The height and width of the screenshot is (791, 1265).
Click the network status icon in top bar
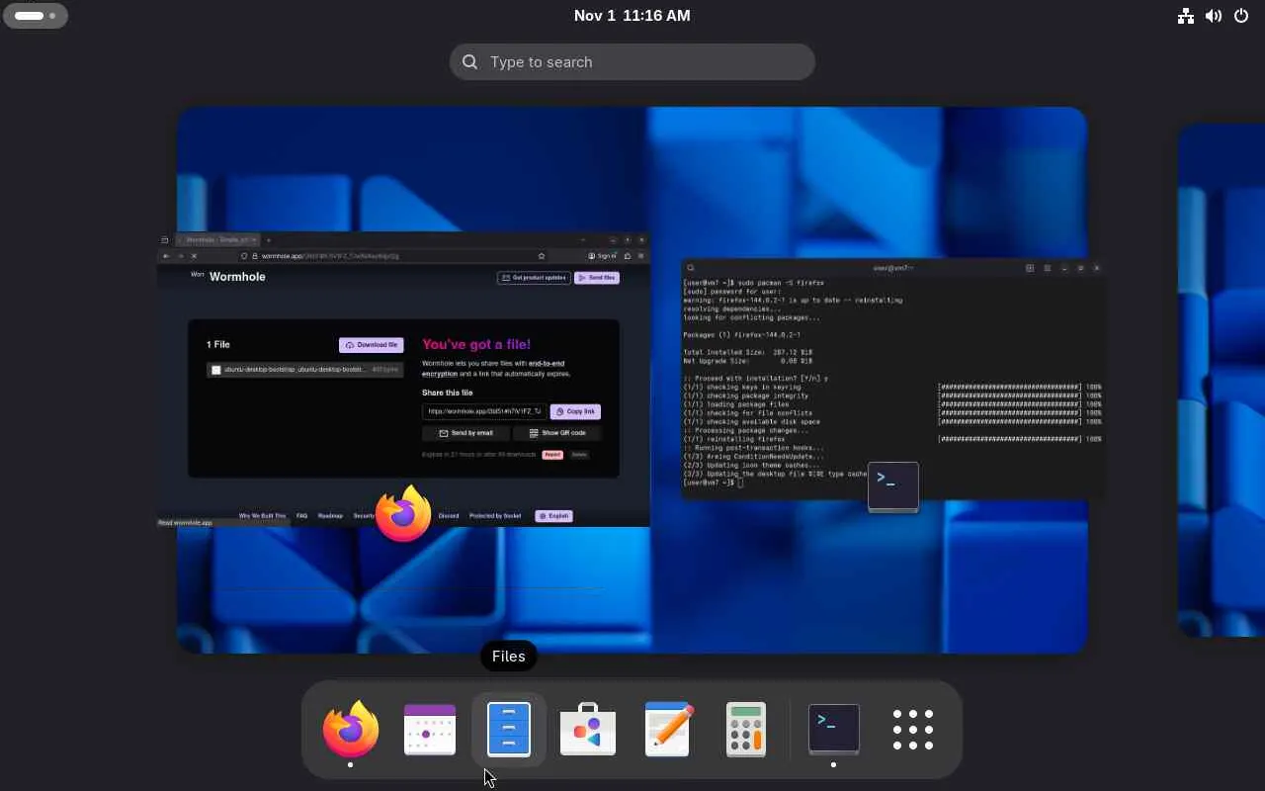pyautogui.click(x=1186, y=16)
